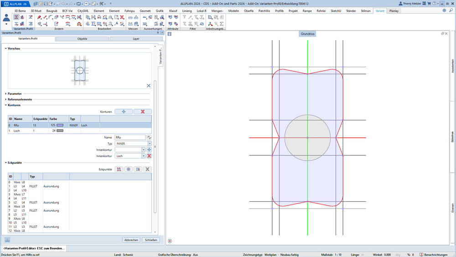
Task: Click the Eckpunkte circle-point icon
Action: (x=128, y=169)
